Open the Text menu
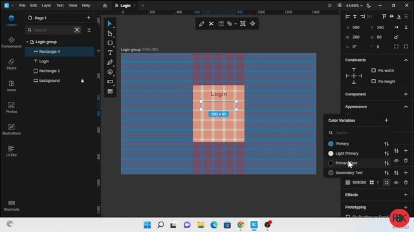The width and height of the screenshot is (414, 232). click(60, 6)
